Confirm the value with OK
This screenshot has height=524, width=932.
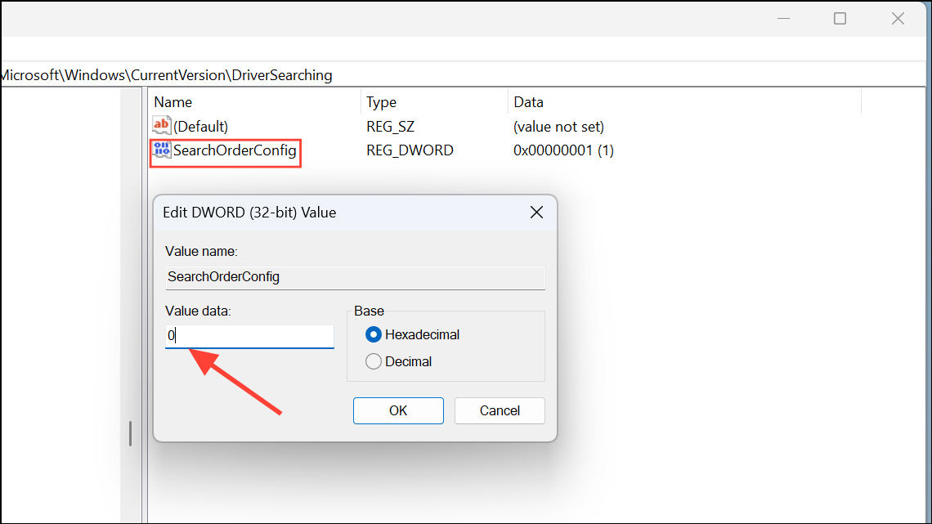point(398,410)
